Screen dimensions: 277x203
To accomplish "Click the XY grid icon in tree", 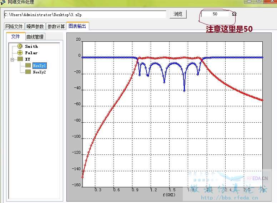I will tap(20, 59).
